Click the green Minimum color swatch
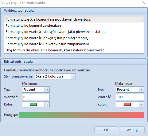This screenshot has height=136, width=148. (x=33, y=104)
